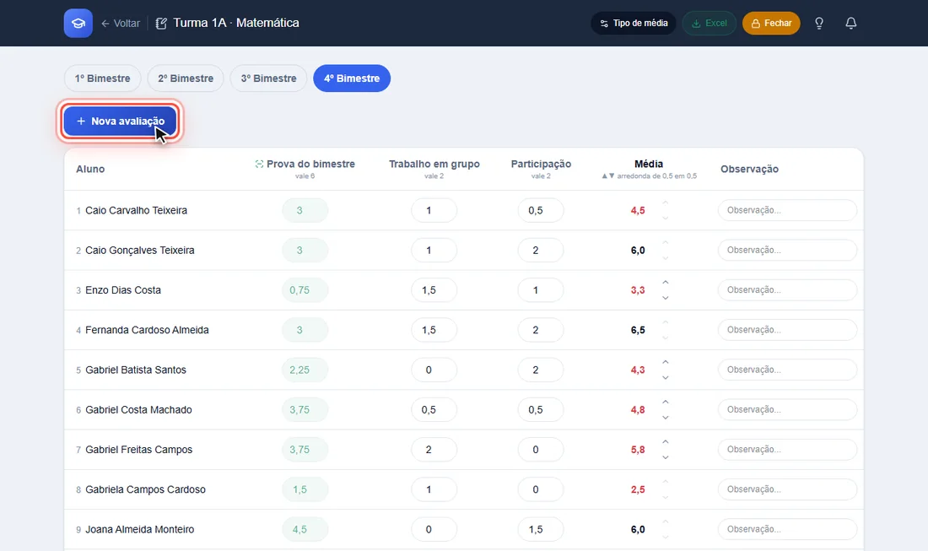Click Fernanda Cardoso Almeida's Participação grade field
Screen dimensions: 928x551
540,330
